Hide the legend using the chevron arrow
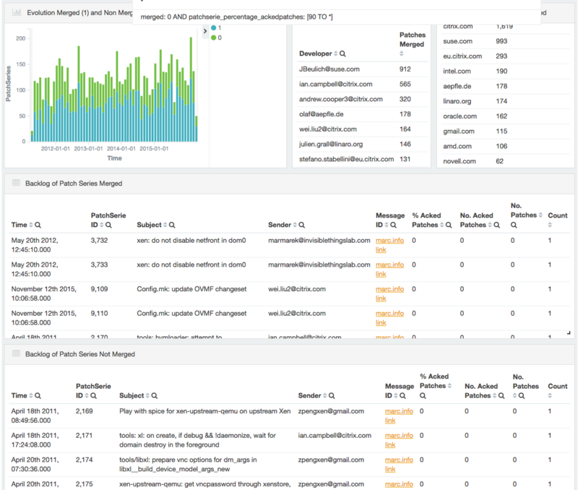The height and width of the screenshot is (490, 578). click(204, 31)
